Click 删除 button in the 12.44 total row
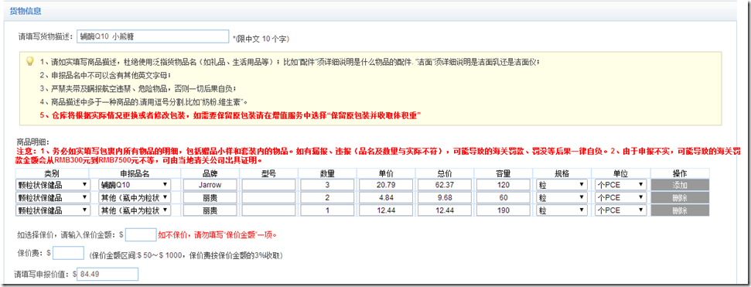 (680, 210)
